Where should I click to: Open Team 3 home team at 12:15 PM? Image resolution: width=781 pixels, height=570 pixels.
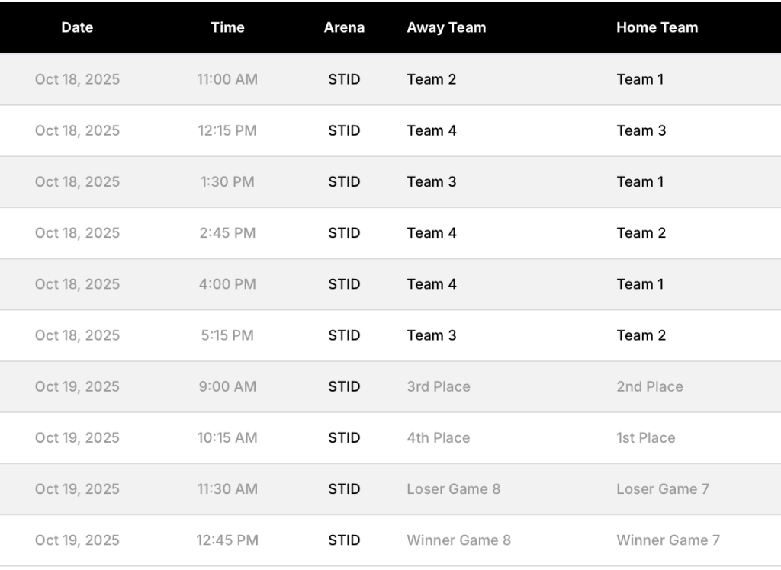point(641,130)
